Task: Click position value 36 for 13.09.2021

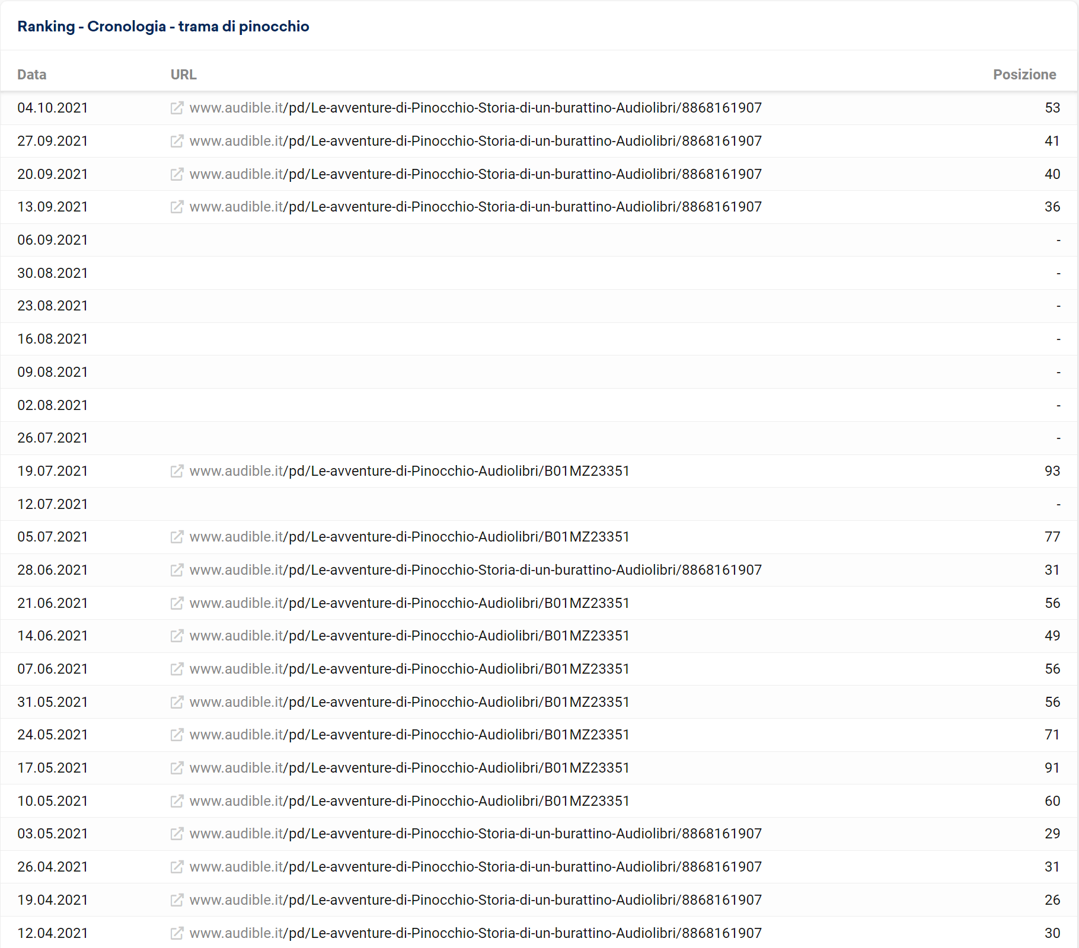Action: coord(1052,207)
